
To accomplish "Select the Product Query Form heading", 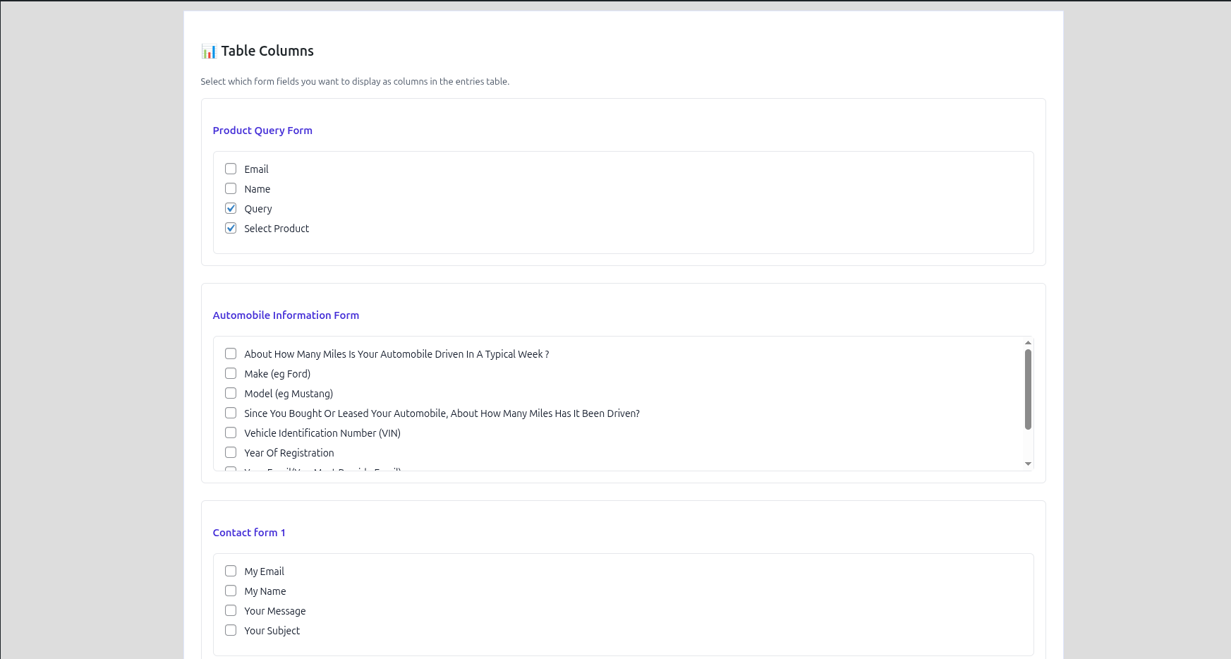I will (262, 131).
